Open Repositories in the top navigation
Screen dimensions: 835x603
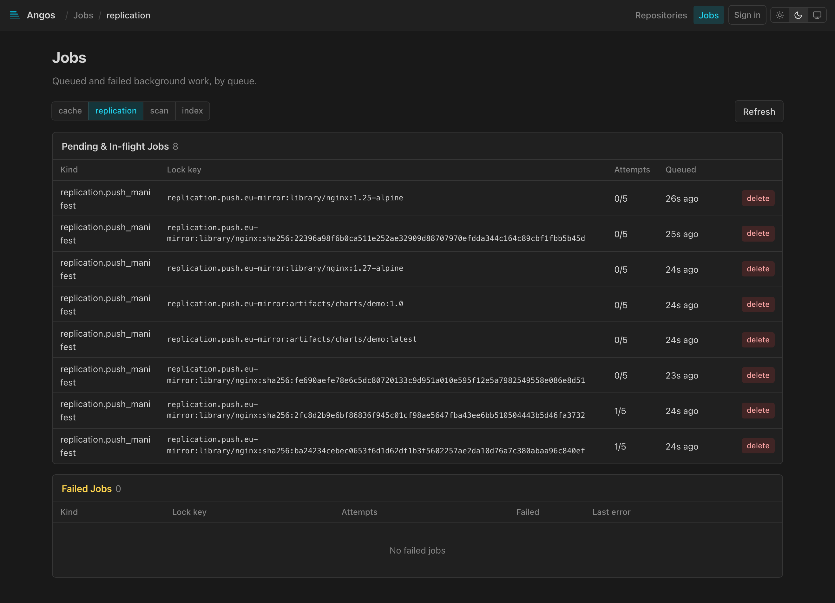tap(661, 15)
